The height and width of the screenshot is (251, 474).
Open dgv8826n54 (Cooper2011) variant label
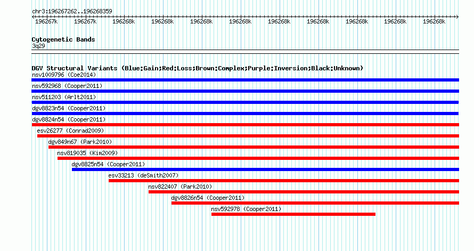click(x=208, y=198)
